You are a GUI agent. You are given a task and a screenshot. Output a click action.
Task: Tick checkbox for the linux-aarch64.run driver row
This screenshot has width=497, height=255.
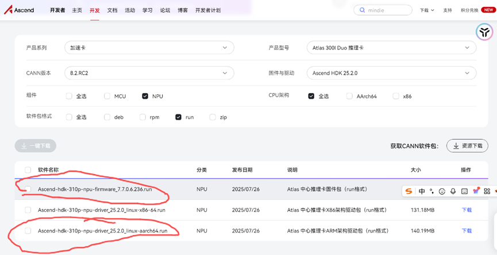28,231
